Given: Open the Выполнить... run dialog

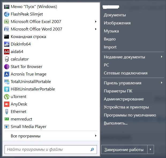Looking at the screenshot, I should point(115,123).
